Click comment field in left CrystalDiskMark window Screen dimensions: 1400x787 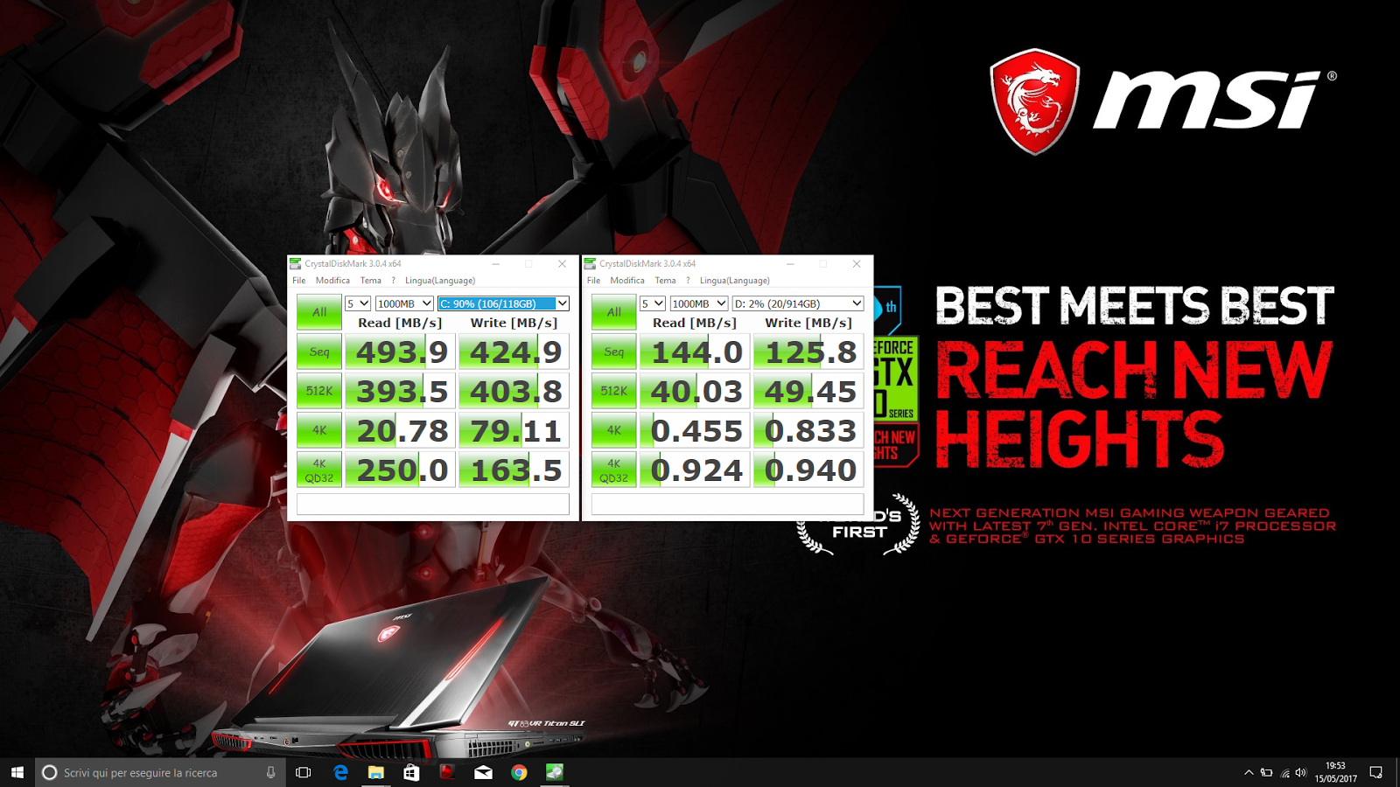pyautogui.click(x=433, y=504)
